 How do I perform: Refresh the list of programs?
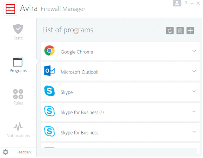(170, 31)
